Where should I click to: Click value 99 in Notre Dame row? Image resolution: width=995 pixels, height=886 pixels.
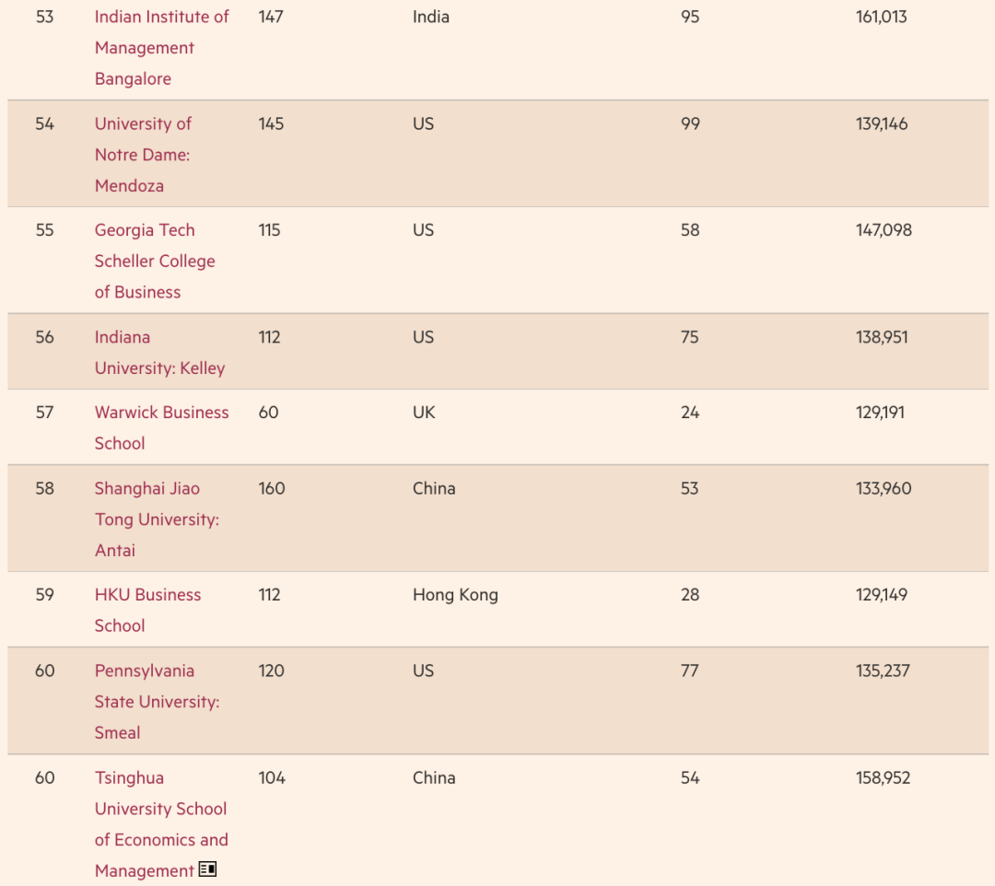point(690,123)
